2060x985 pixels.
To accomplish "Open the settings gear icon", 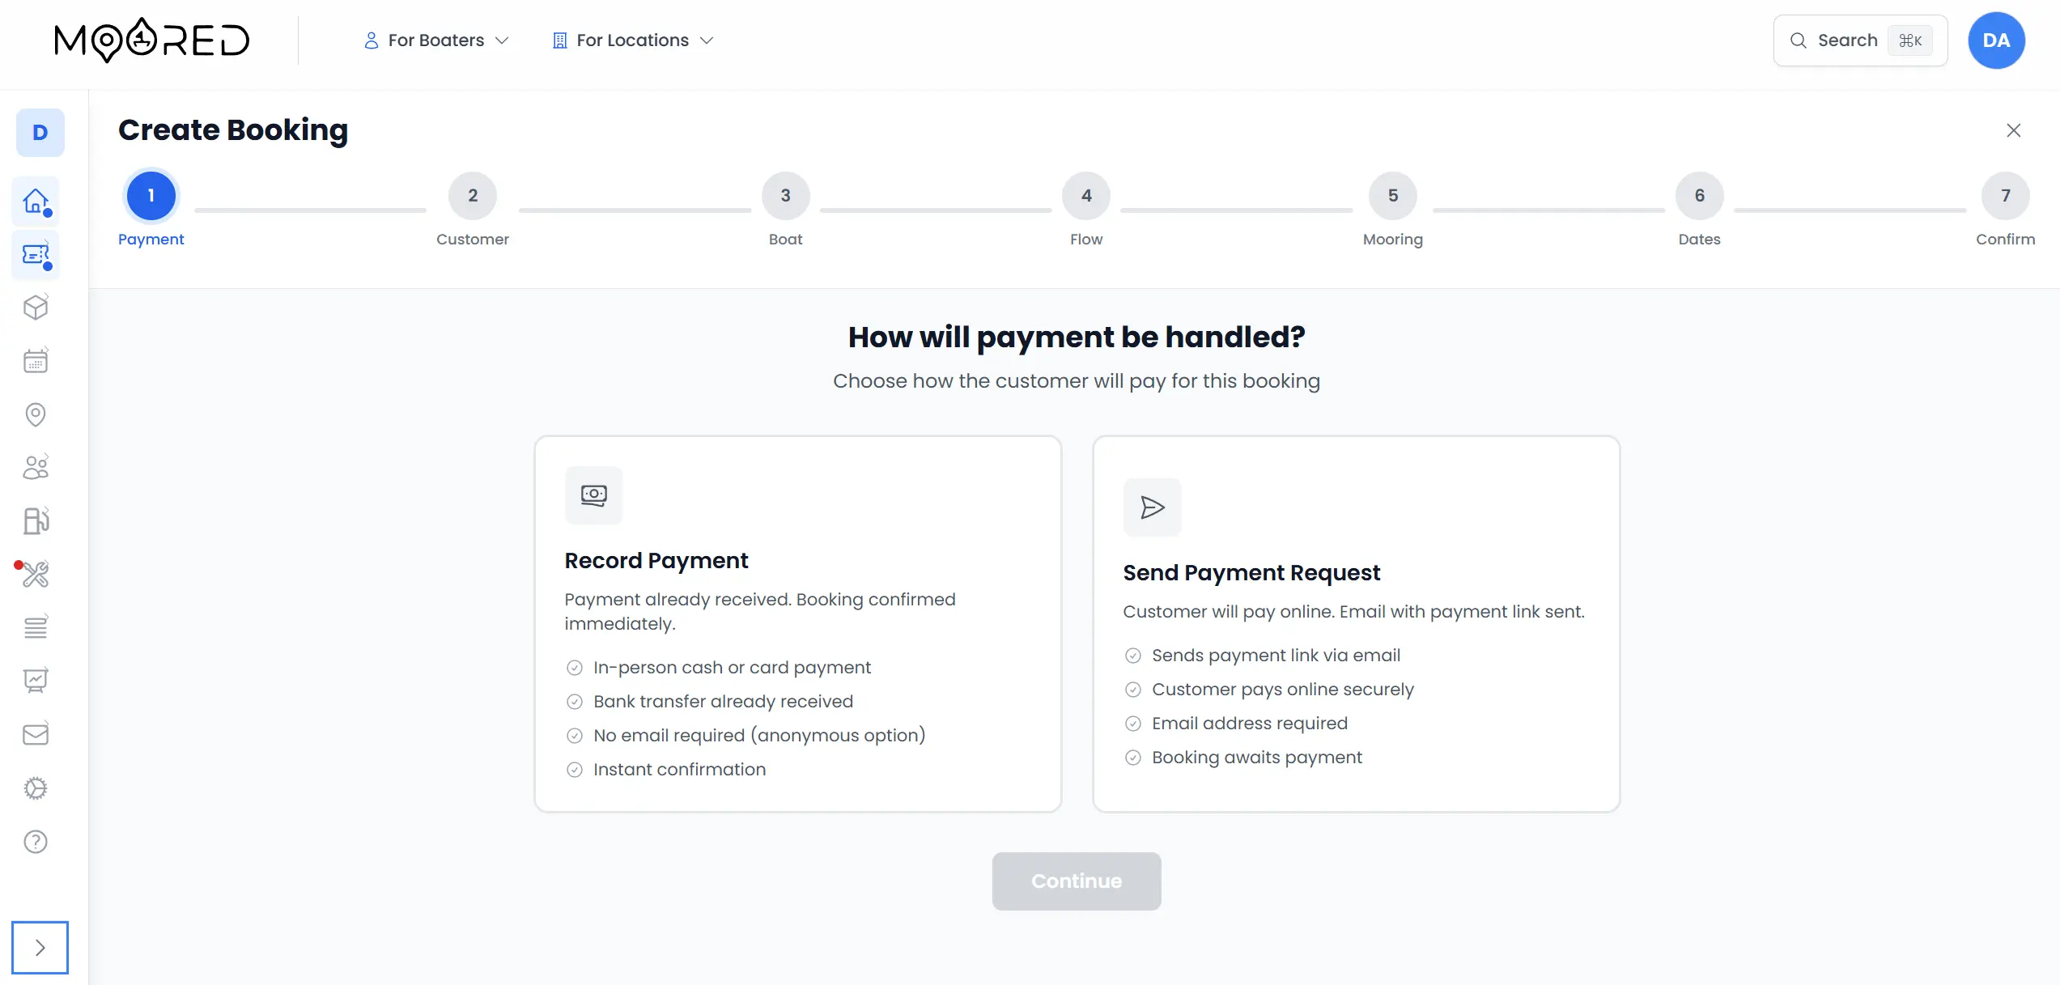I will pyautogui.click(x=36, y=788).
